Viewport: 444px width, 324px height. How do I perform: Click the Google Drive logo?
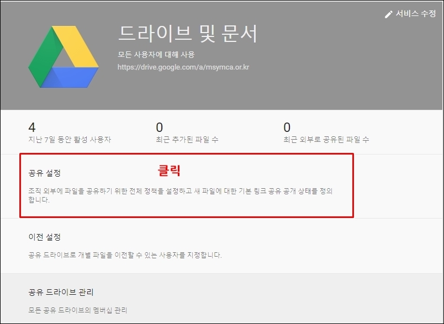point(64,57)
